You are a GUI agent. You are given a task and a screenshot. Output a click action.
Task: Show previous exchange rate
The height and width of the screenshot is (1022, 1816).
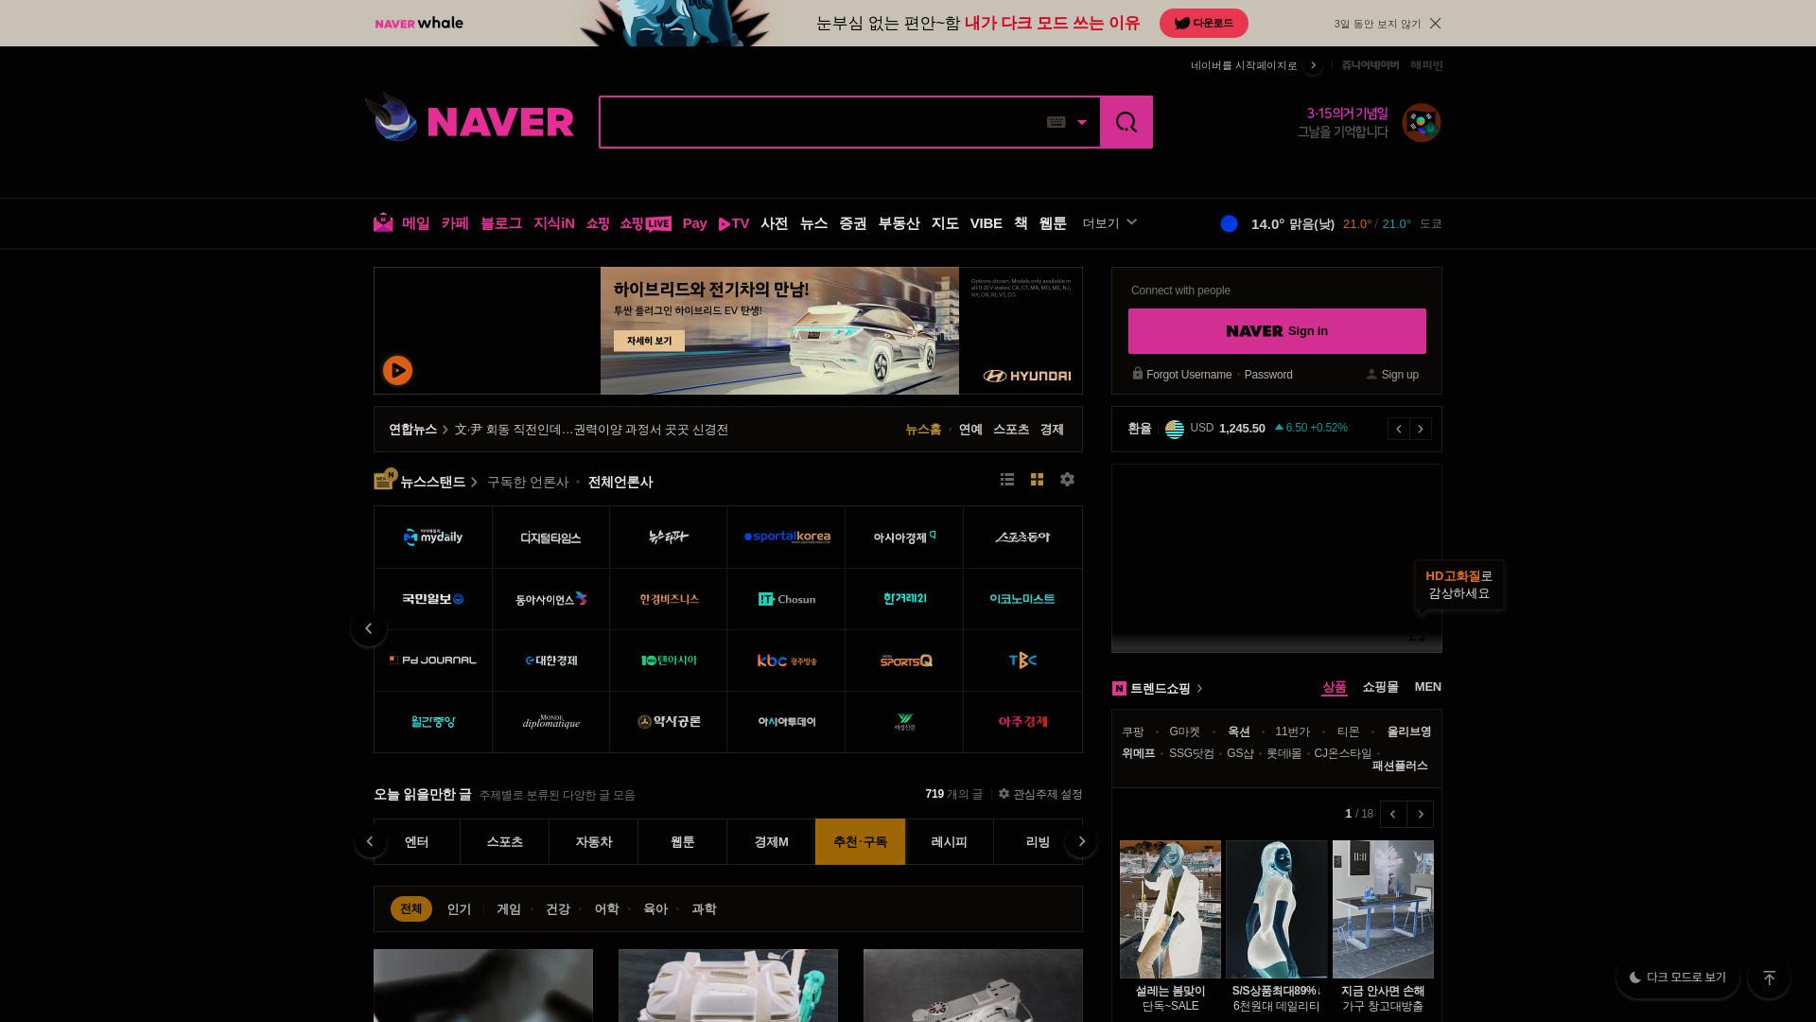tap(1399, 429)
